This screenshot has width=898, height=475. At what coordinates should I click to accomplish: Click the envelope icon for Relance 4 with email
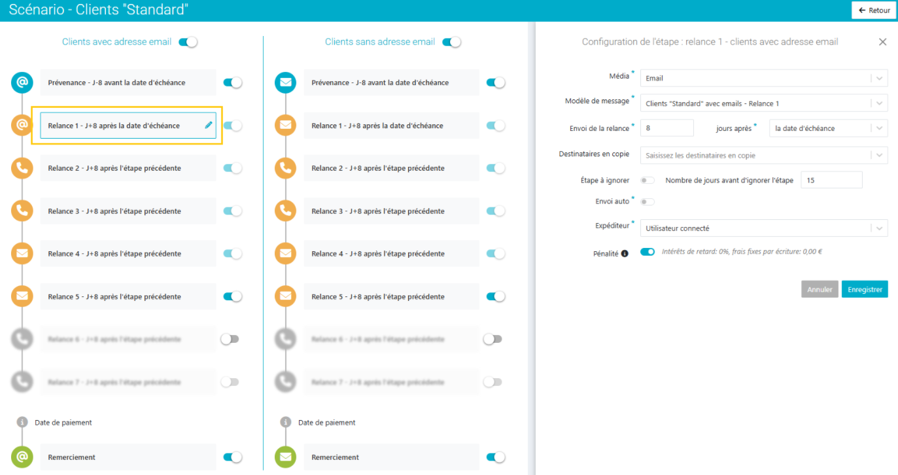click(22, 254)
